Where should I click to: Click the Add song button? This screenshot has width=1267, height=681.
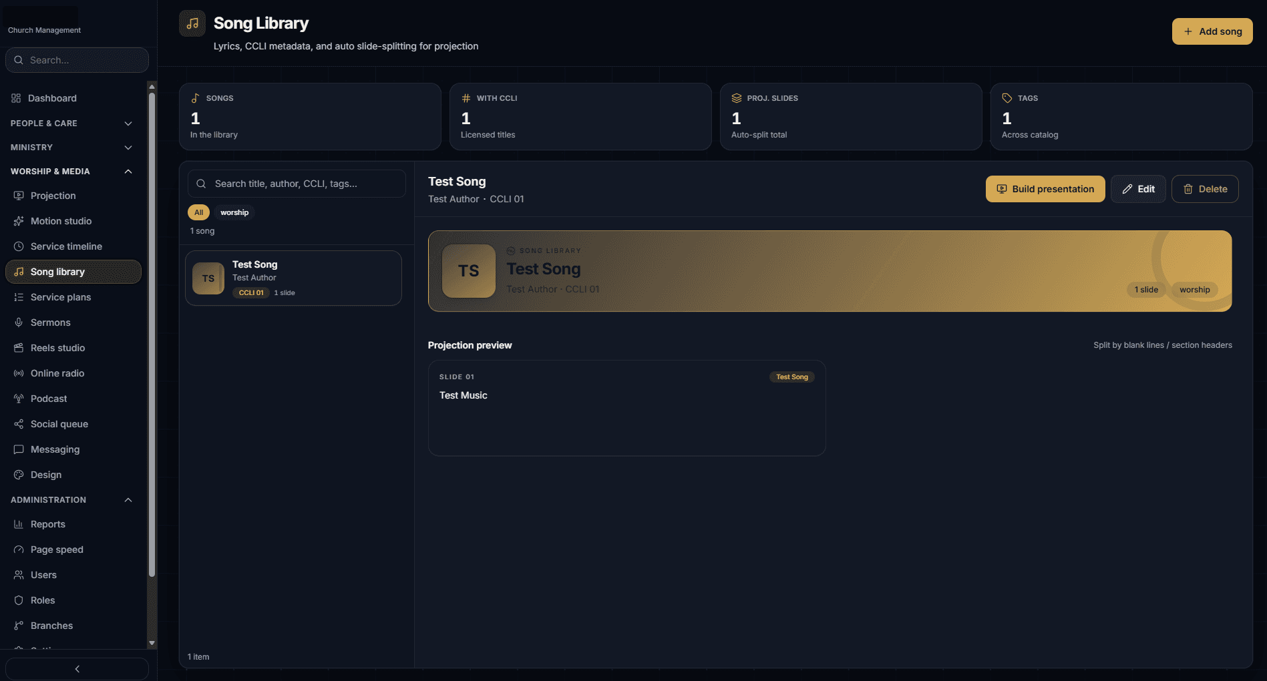1212,31
